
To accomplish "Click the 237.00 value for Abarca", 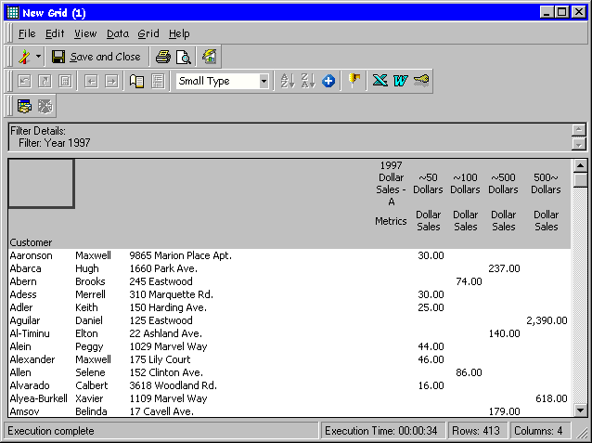I will click(x=505, y=268).
